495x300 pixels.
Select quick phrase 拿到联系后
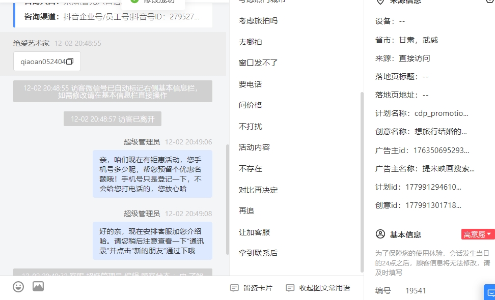(258, 253)
